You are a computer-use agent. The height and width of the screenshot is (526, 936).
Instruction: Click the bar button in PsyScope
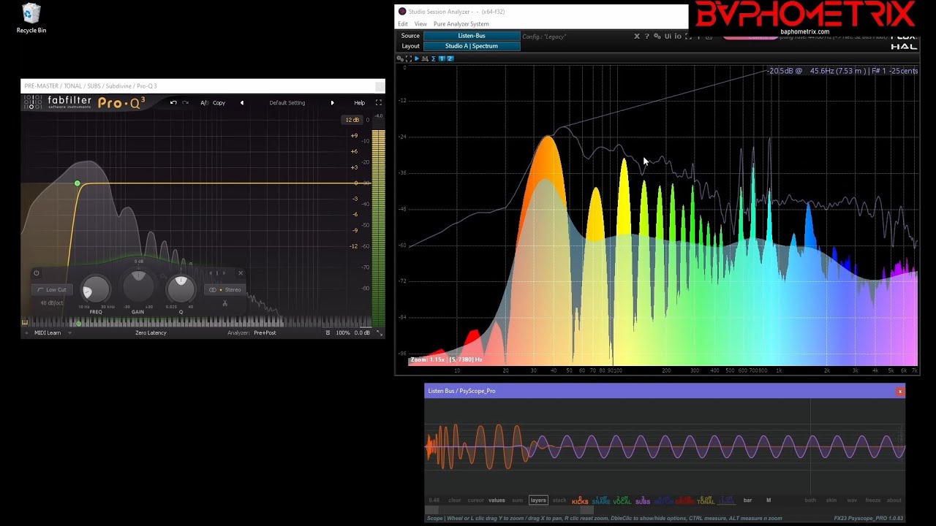[x=747, y=500]
